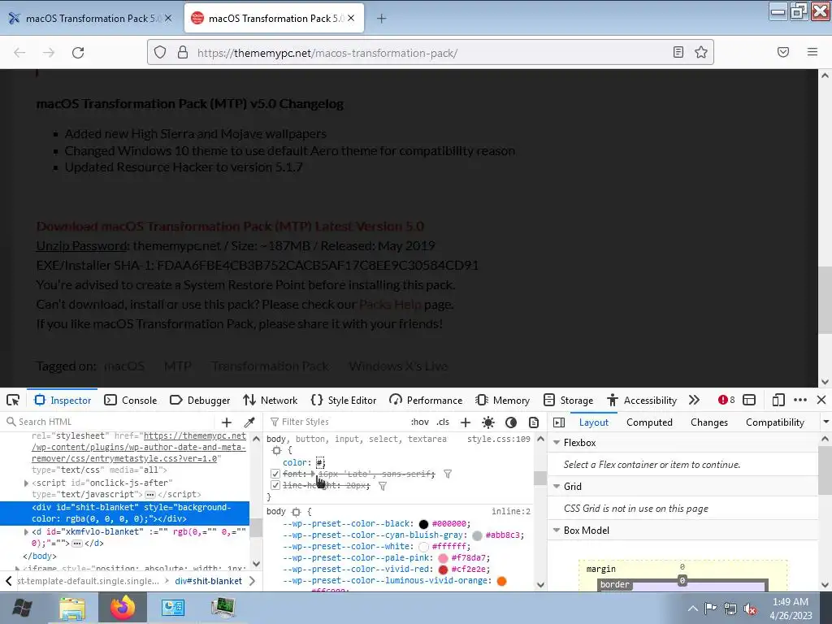Viewport: 832px width, 624px height.
Task: Open the Memory panel
Action: click(x=503, y=400)
